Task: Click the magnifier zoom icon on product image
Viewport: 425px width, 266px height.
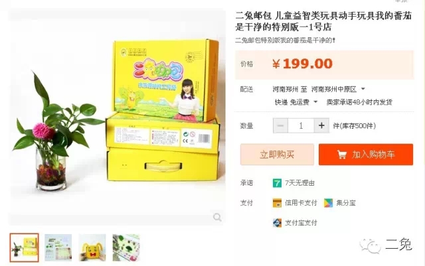Action: click(x=217, y=217)
